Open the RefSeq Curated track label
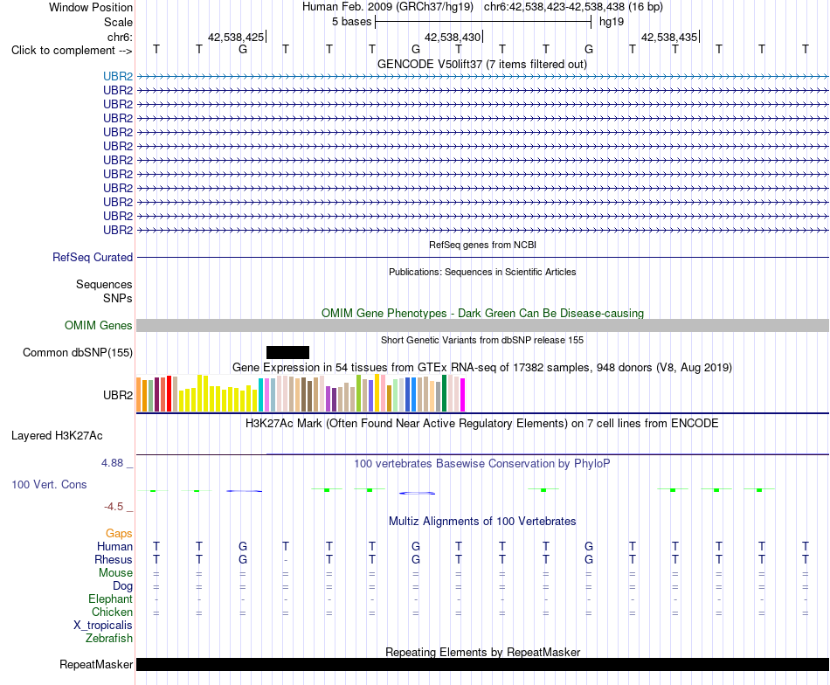 (92, 257)
